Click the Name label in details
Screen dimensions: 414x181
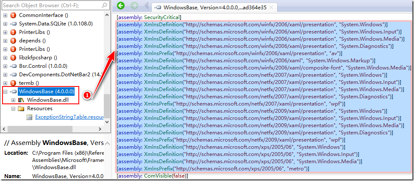(x=12, y=175)
